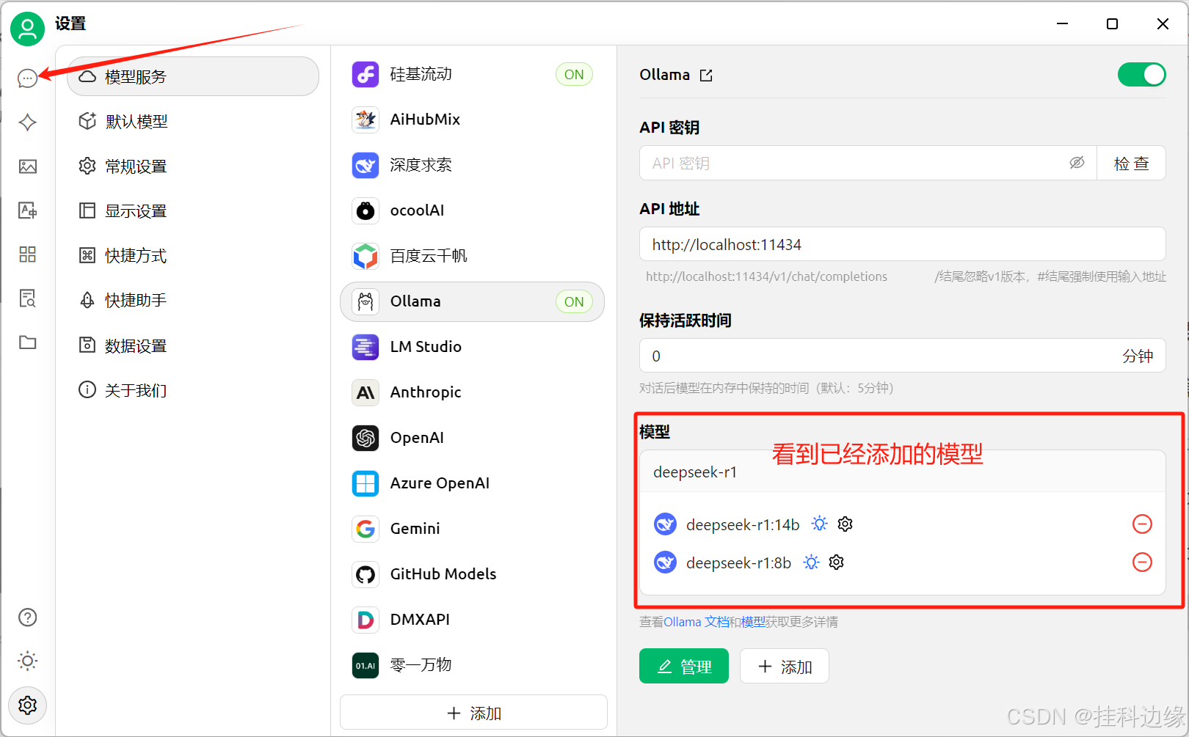This screenshot has height=737, width=1189.
Task: Select the 深度求索 provider
Action: tap(473, 165)
